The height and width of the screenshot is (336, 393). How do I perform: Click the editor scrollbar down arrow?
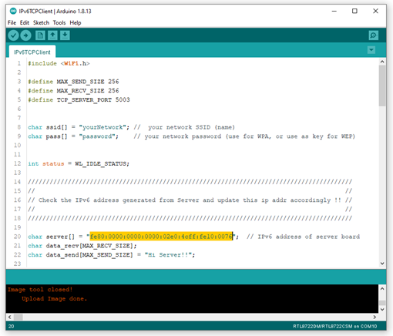[382, 264]
